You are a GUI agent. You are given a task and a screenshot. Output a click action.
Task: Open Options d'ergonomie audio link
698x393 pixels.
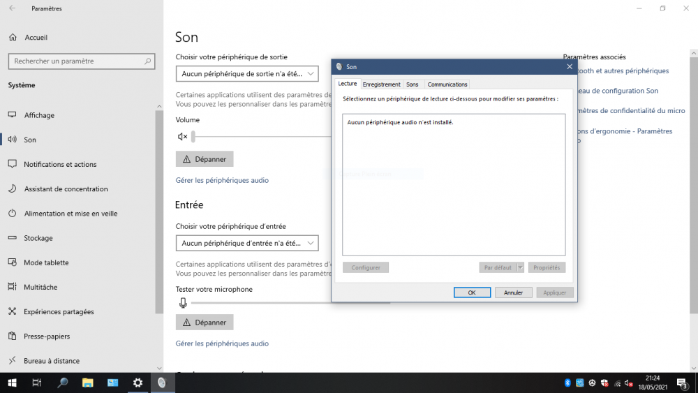[x=625, y=131]
